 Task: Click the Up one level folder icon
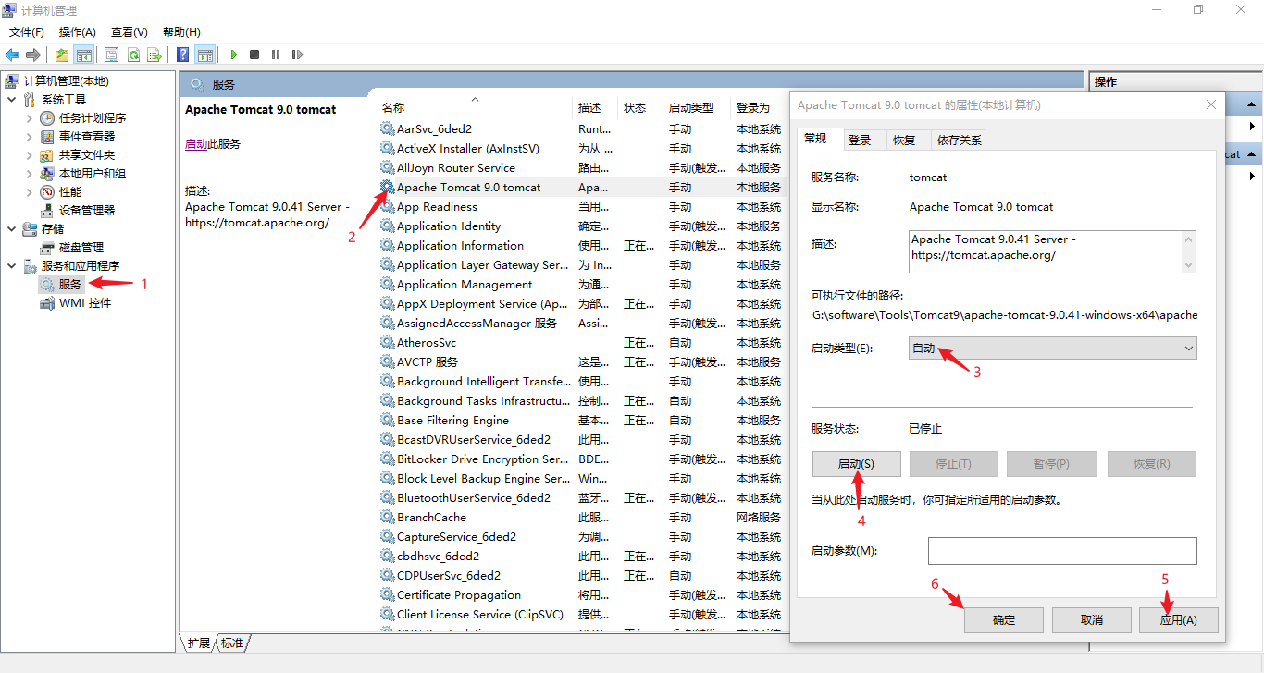(x=62, y=55)
